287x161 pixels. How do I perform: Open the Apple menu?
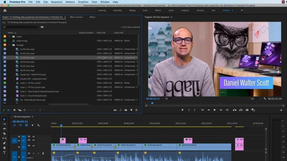click(5, 2)
